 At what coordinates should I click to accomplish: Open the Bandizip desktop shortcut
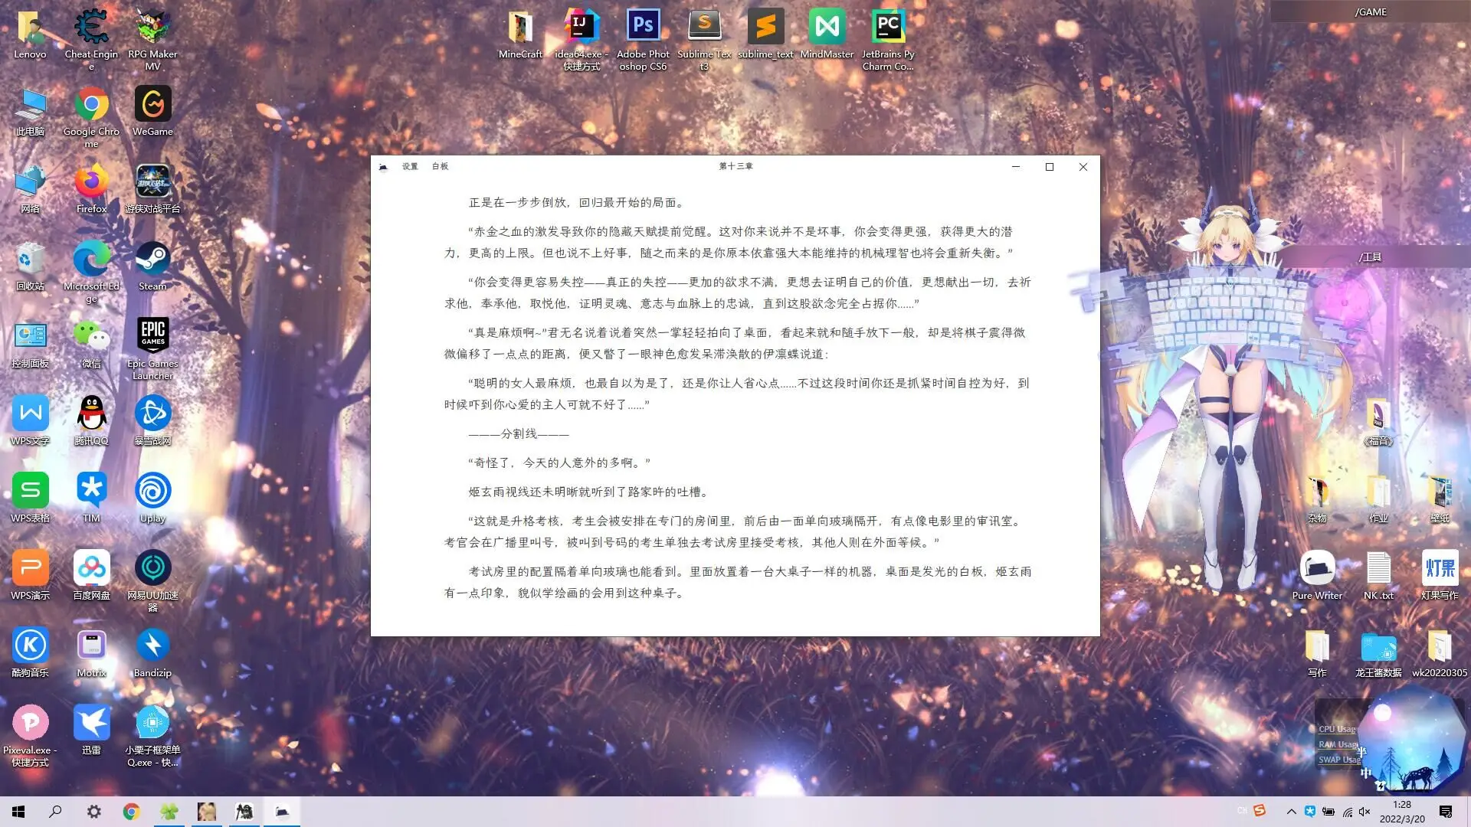point(152,652)
